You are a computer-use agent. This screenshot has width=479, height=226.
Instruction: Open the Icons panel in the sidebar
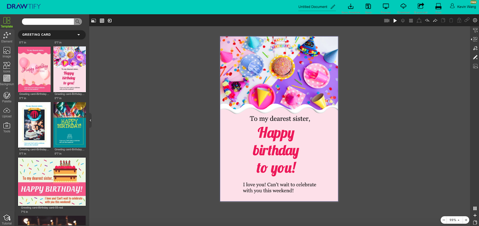[x=7, y=67]
